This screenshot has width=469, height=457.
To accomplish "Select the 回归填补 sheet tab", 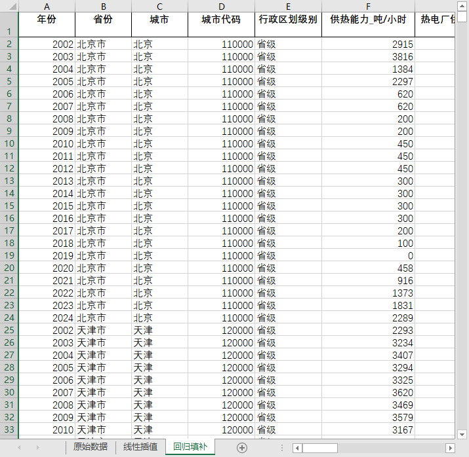I will coord(190,447).
